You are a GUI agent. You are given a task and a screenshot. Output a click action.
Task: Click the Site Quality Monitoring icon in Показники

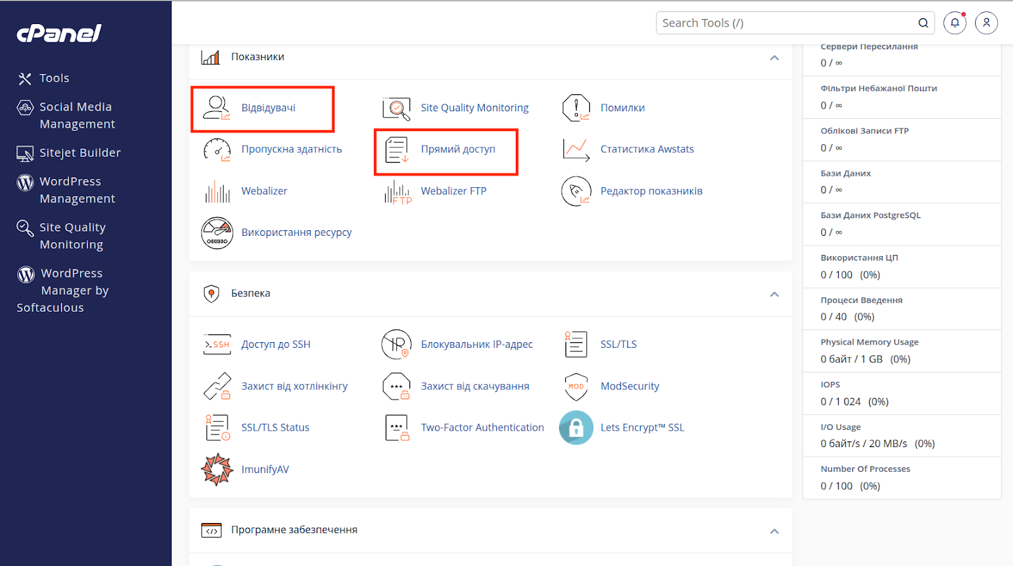pos(396,108)
